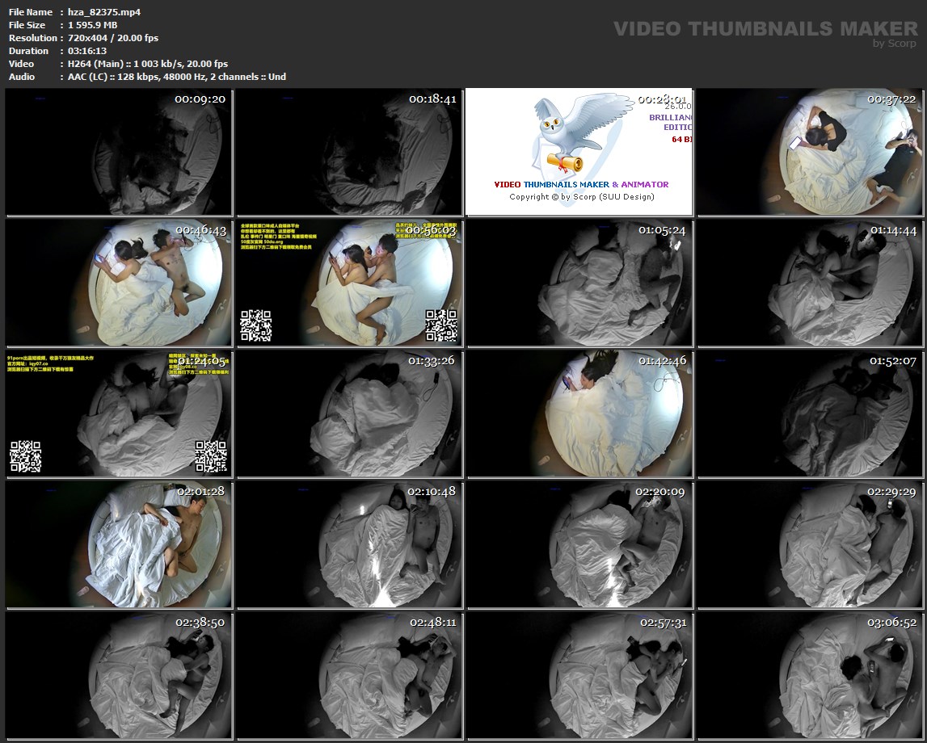Open the frame at timestamp 01:42:46

[579, 413]
